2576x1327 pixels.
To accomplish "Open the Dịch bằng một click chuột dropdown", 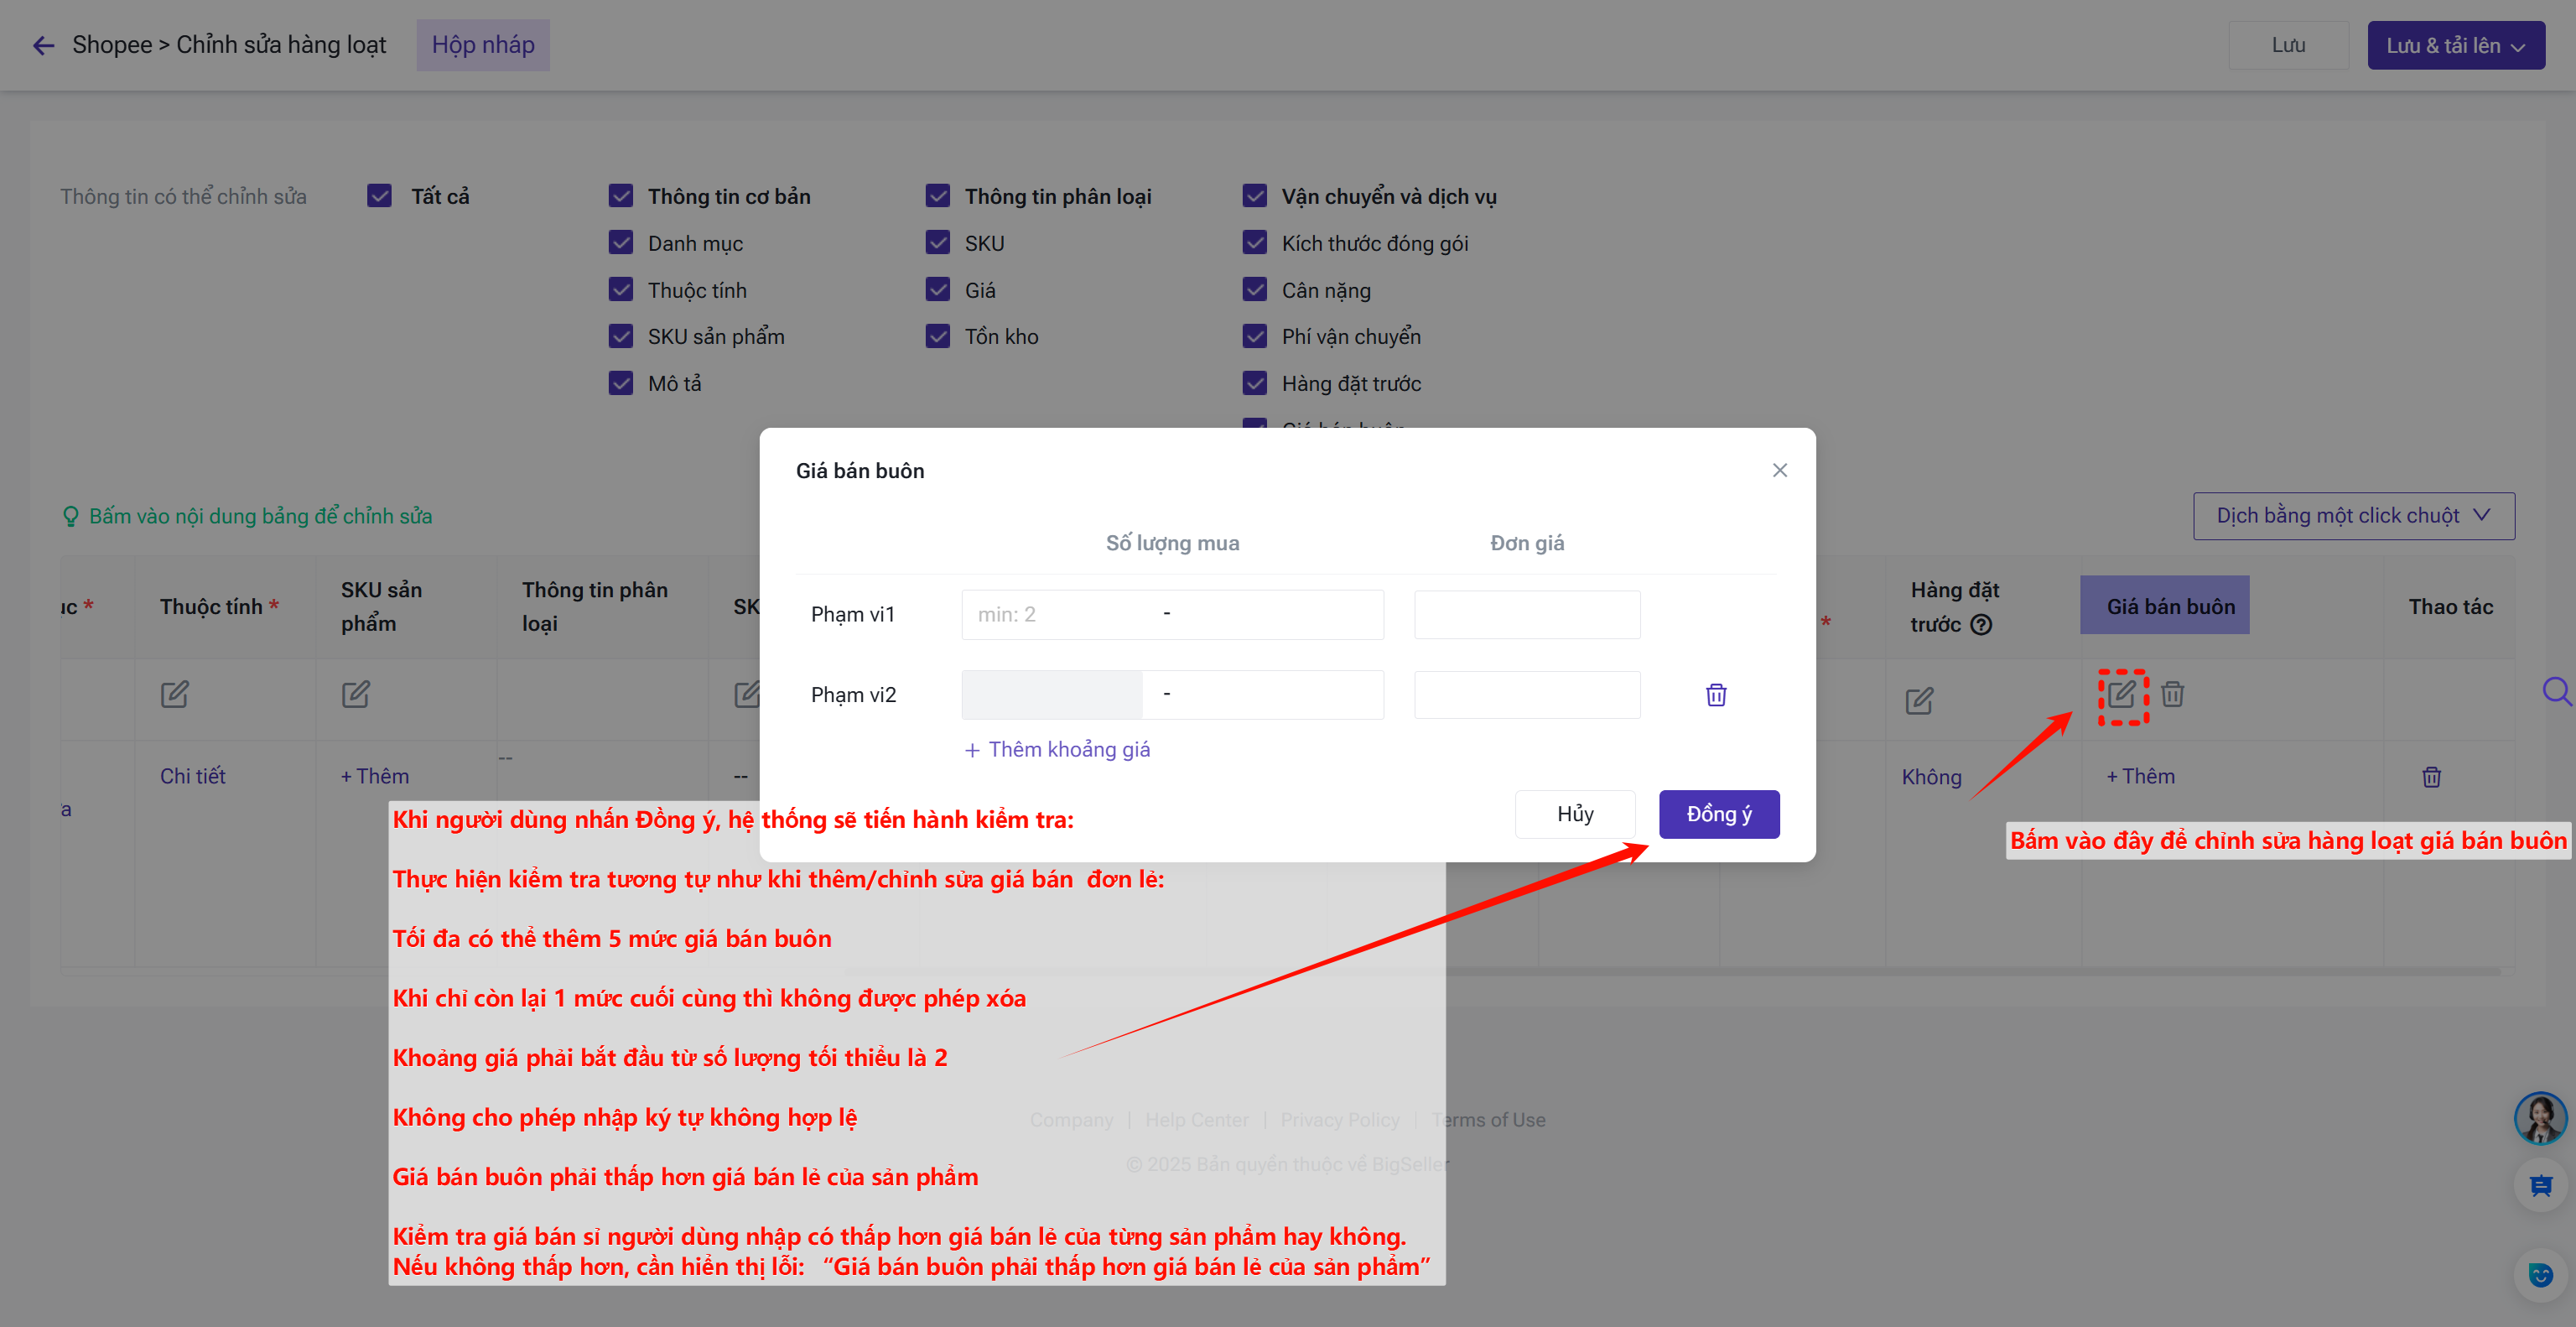I will pyautogui.click(x=2353, y=516).
